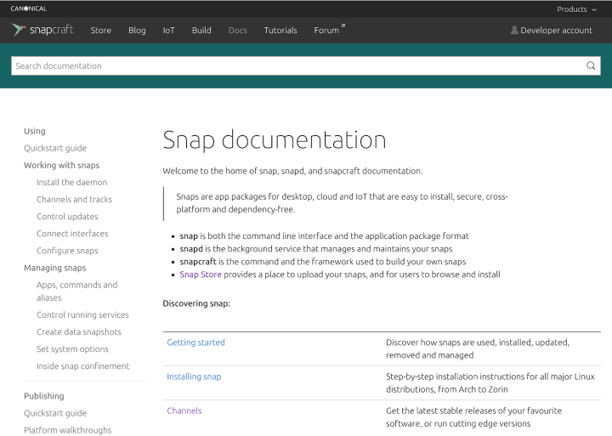Select Working with snaps in sidebar
This screenshot has height=436, width=612.
click(62, 165)
